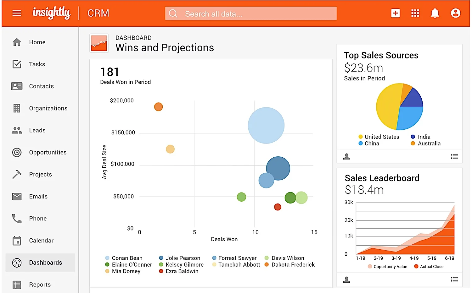
Task: Click the Phone handset icon
Action: tap(17, 218)
